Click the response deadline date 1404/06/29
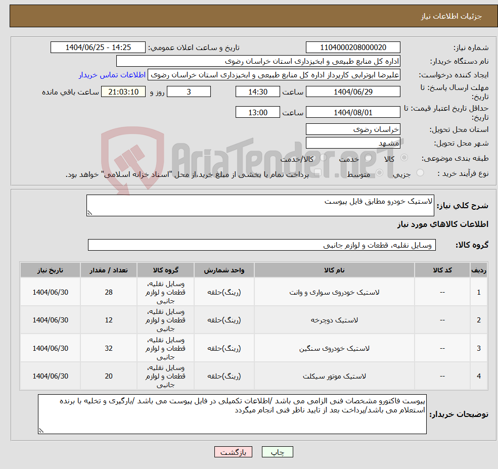 [x=353, y=92]
